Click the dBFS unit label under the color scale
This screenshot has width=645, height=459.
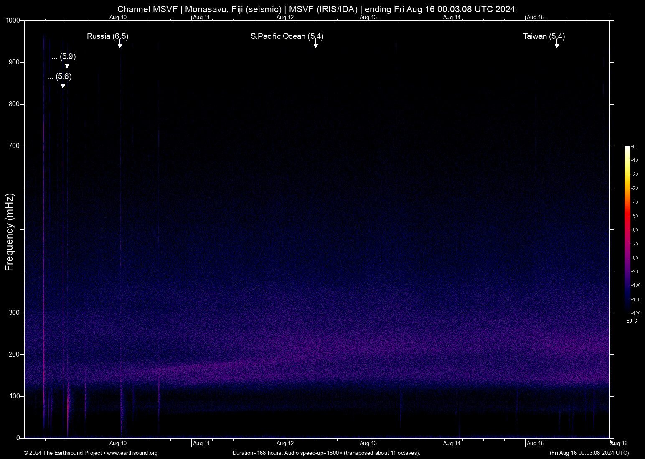click(x=632, y=321)
